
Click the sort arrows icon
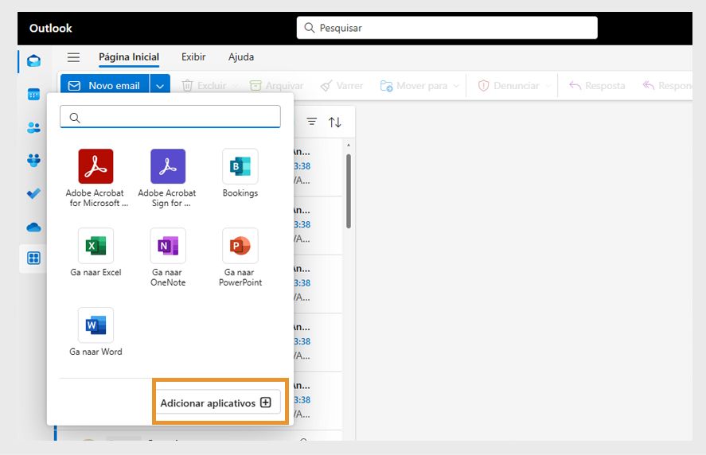[334, 122]
